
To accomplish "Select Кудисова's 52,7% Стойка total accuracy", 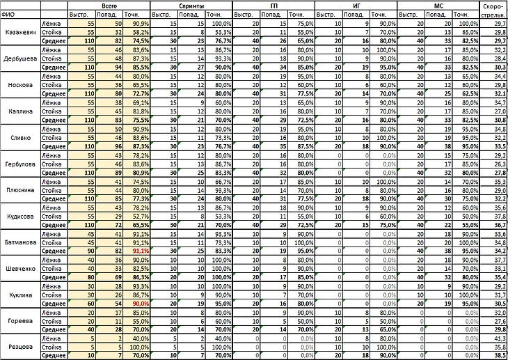I will [x=136, y=217].
